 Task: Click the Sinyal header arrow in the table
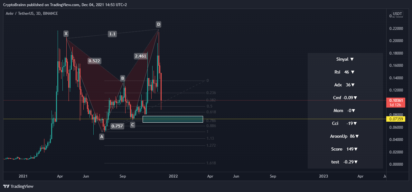click(352, 59)
